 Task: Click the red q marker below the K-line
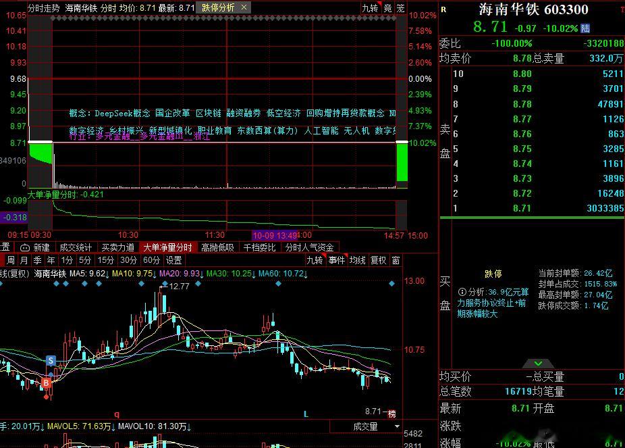coord(117,414)
